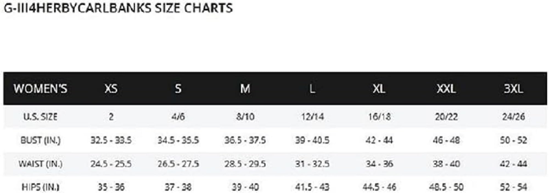Viewport: 549px width, 193px height.
Task: Click the G-III4HERBYCARLBANKS SIZE CHARTS title
Action: [118, 8]
